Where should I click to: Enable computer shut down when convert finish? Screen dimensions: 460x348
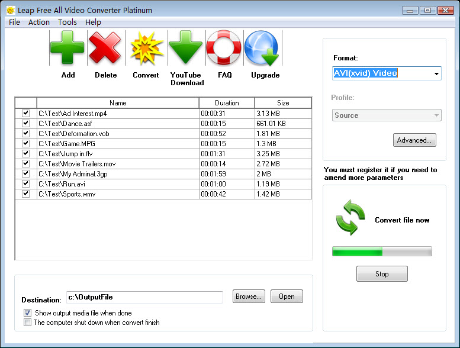click(x=28, y=323)
